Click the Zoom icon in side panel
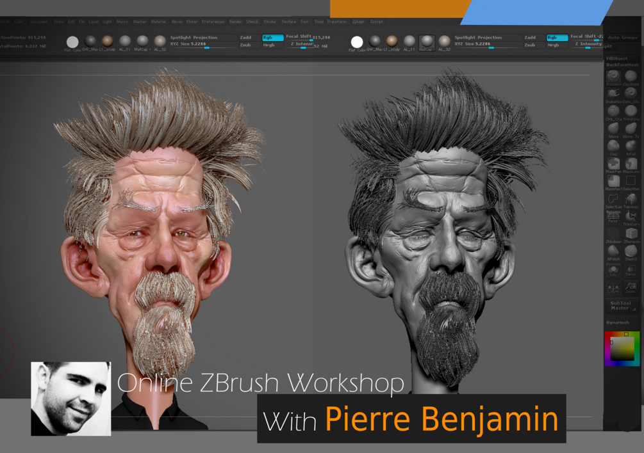Viewport: 644px width, 453px height. (x=631, y=287)
